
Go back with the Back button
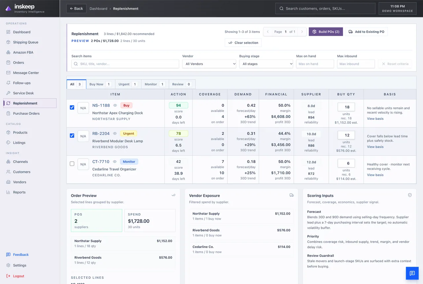pyautogui.click(x=76, y=9)
